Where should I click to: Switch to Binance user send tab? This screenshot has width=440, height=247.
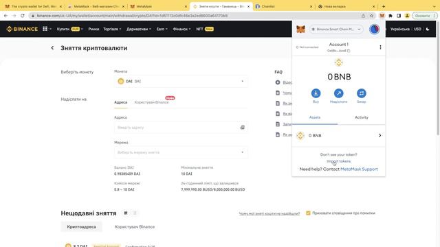coord(151,102)
